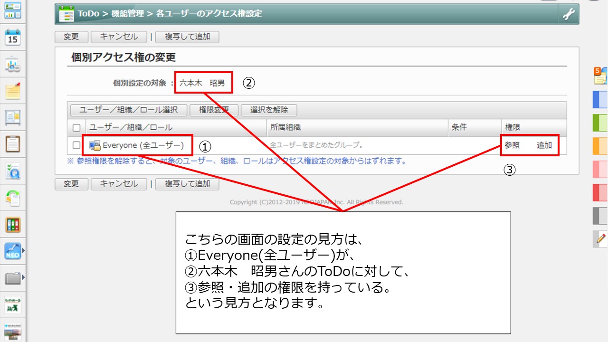
Task: Click the 権限 column header
Action: coord(513,128)
